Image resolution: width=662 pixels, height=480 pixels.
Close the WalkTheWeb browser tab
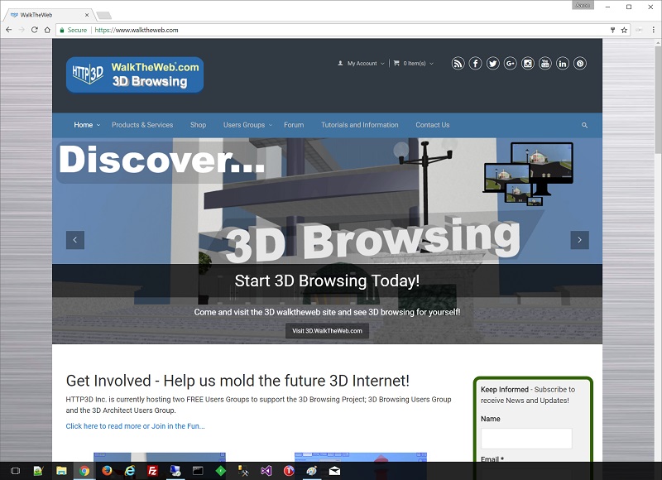pos(87,15)
